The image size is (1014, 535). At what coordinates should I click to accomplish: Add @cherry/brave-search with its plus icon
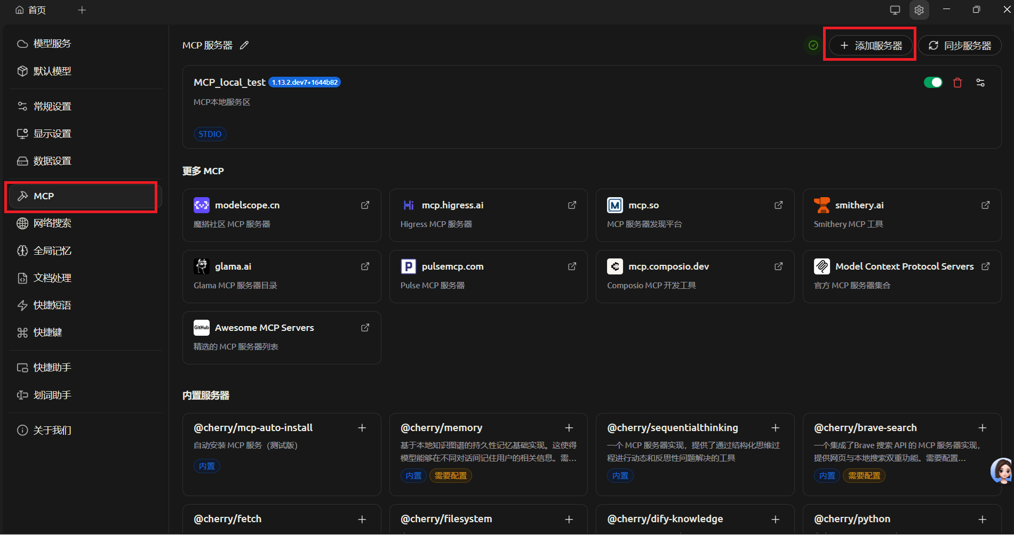point(983,428)
